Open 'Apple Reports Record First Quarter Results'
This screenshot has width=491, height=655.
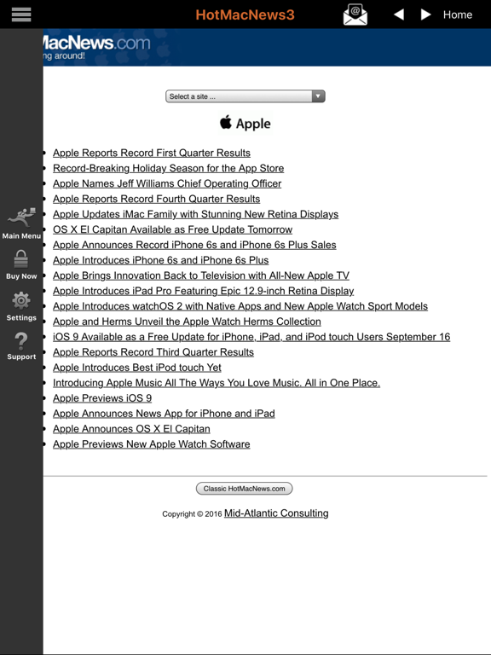pyautogui.click(x=152, y=153)
